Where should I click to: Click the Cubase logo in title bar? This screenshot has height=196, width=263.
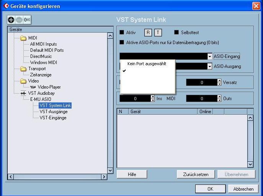tap(6, 6)
